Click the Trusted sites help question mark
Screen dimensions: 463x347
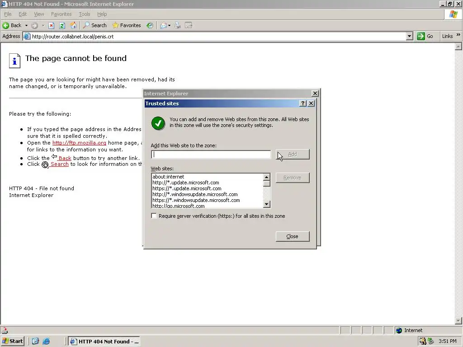pyautogui.click(x=302, y=103)
